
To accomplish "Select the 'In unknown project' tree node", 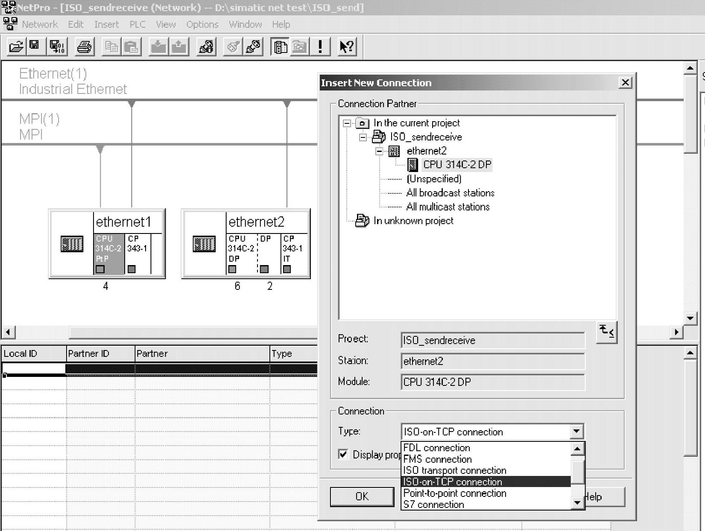I will 413,221.
